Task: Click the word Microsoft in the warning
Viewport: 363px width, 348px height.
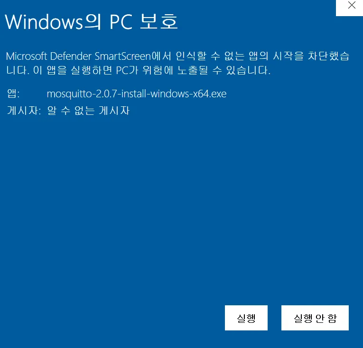Action: [x=27, y=56]
